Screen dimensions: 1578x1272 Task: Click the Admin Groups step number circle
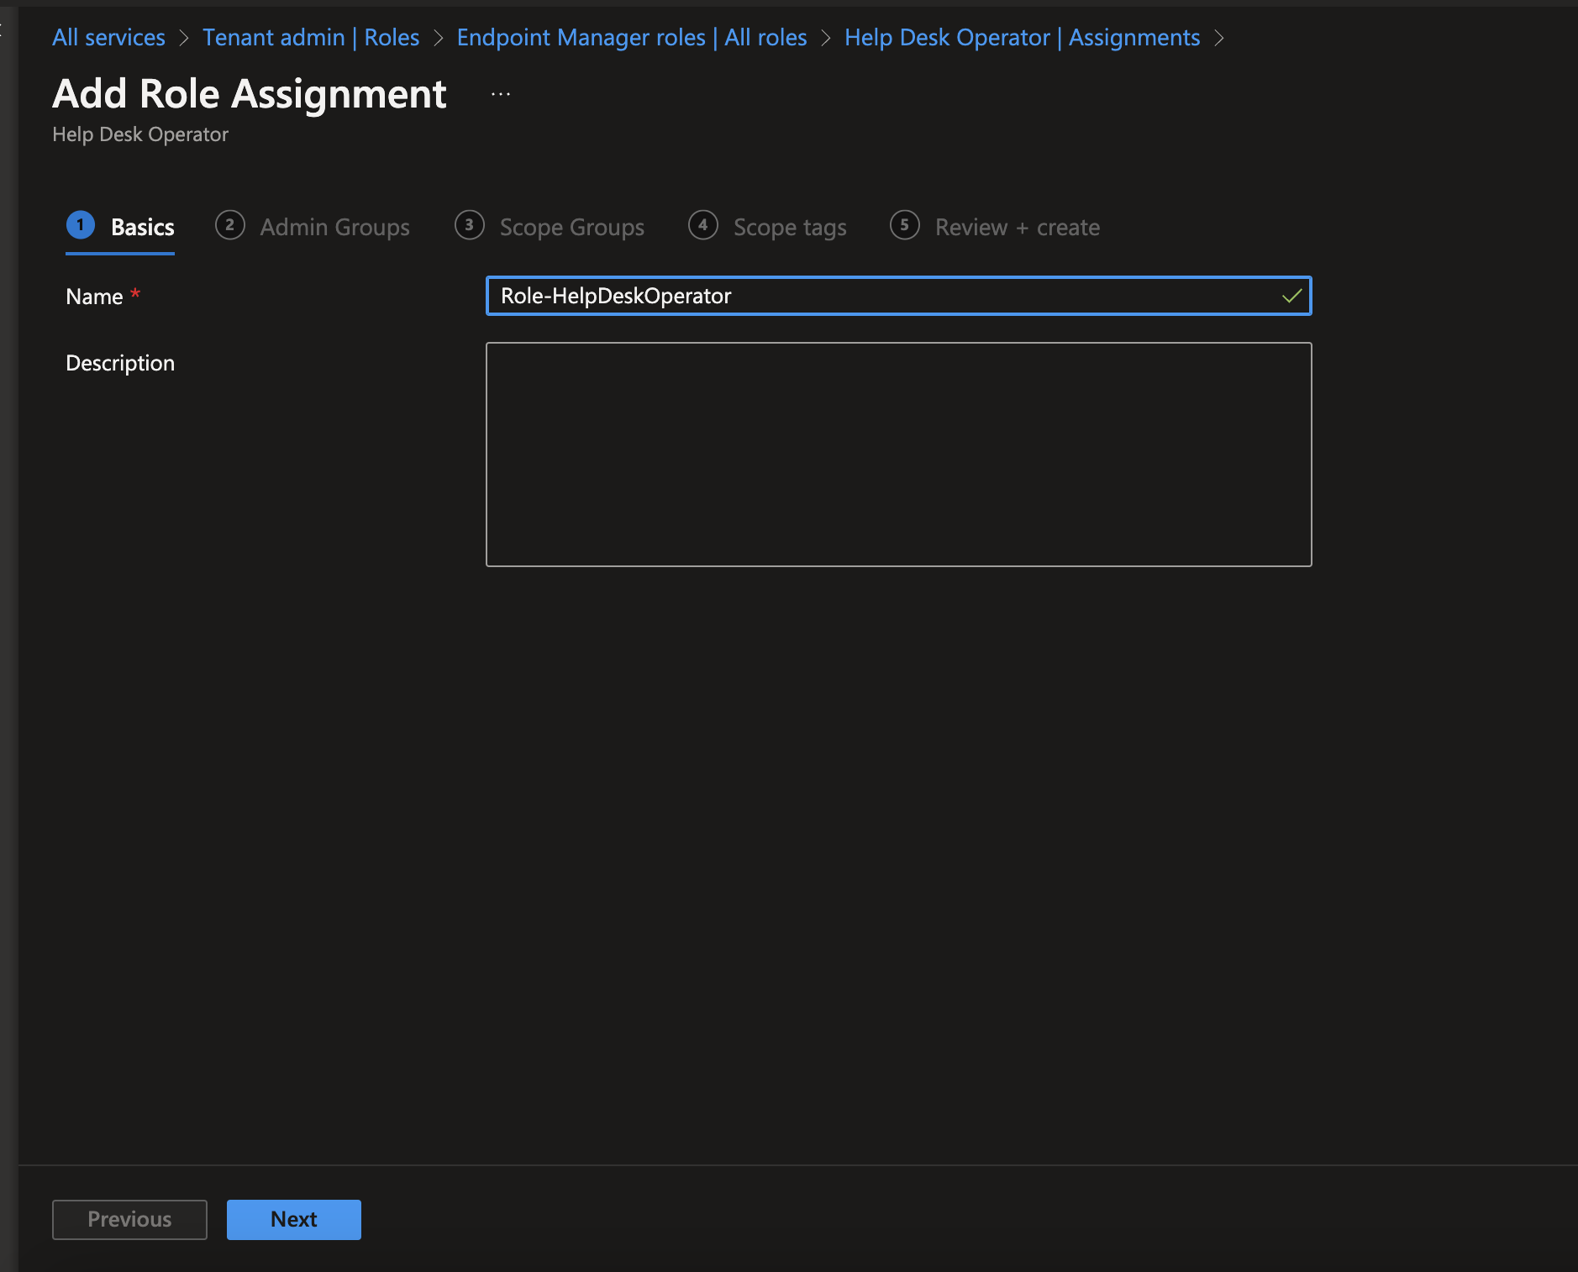pyautogui.click(x=229, y=225)
